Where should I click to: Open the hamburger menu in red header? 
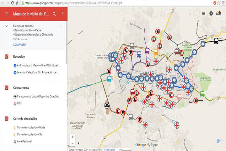(7, 14)
